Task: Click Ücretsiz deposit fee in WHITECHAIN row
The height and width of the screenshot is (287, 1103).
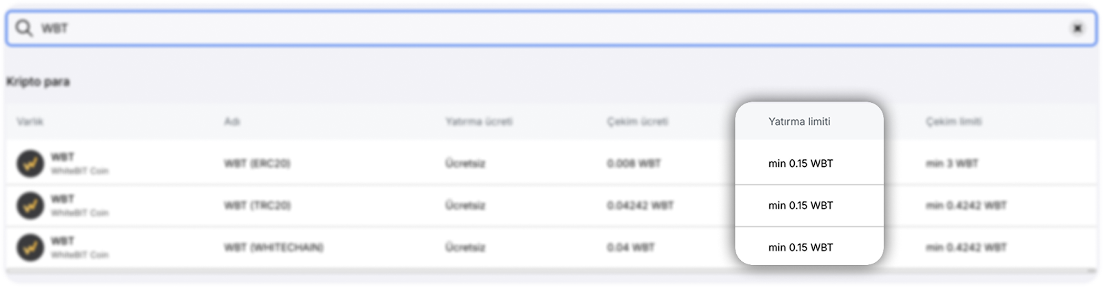Action: click(465, 248)
